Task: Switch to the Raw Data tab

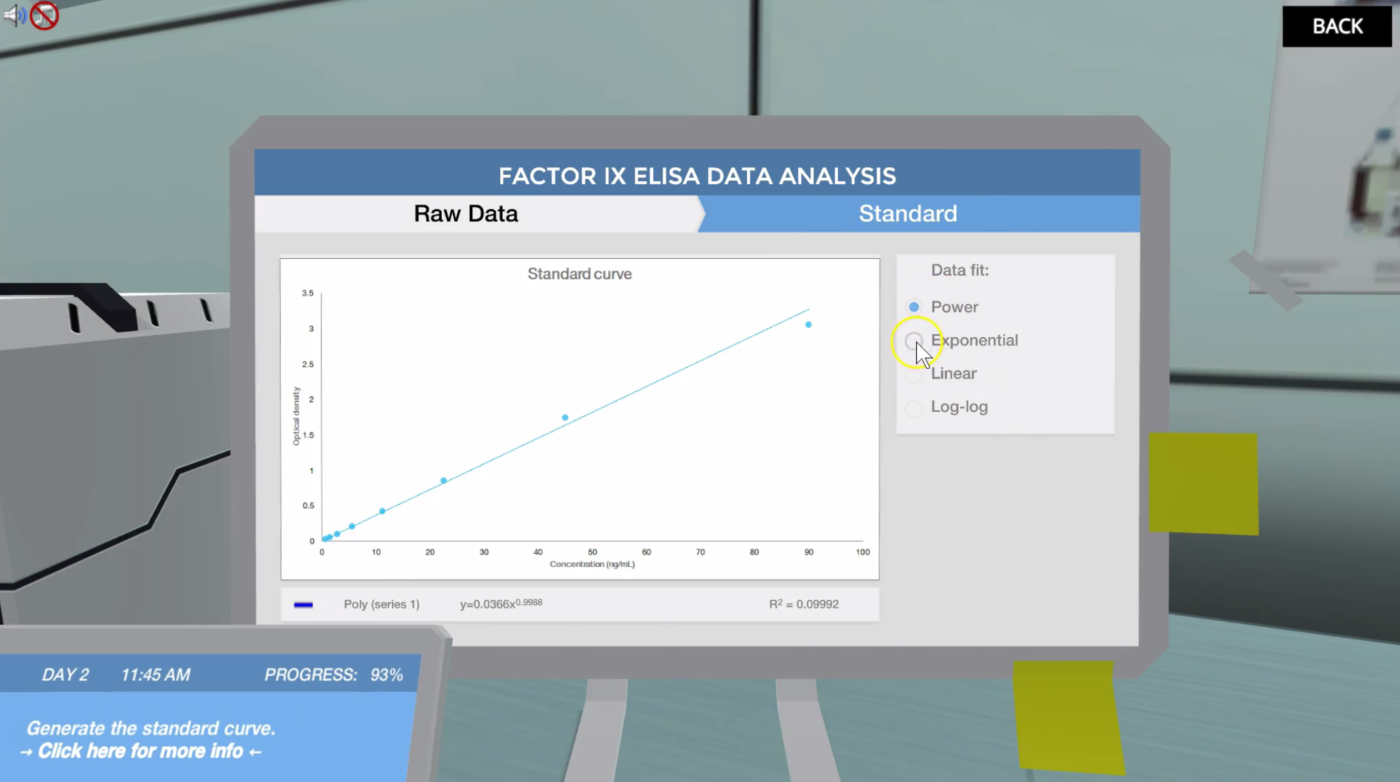Action: [x=466, y=213]
